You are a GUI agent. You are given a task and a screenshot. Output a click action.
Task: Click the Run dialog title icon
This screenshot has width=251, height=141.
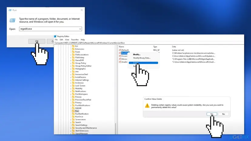(x=10, y=10)
